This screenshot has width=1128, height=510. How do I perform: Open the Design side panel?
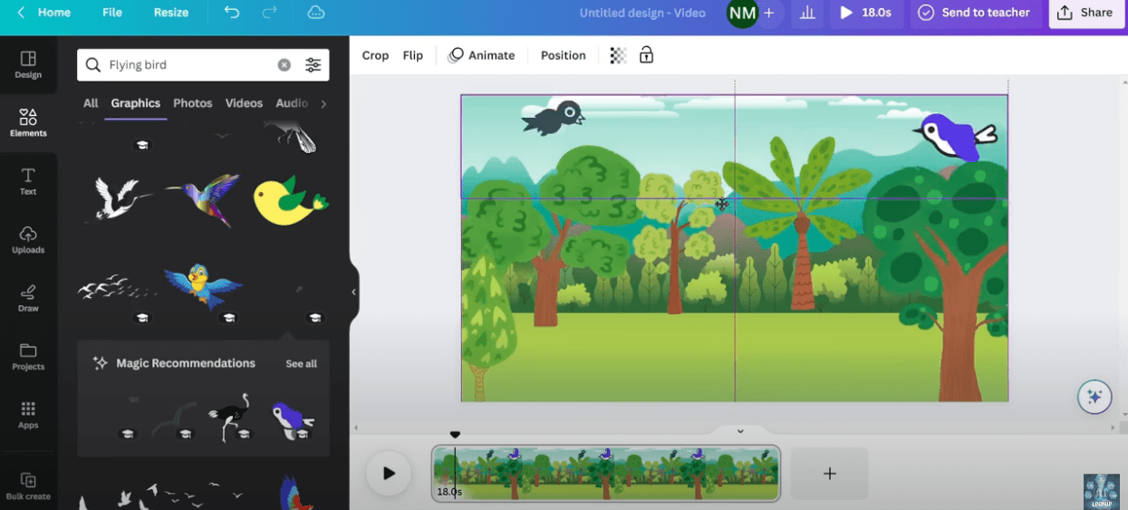click(28, 64)
